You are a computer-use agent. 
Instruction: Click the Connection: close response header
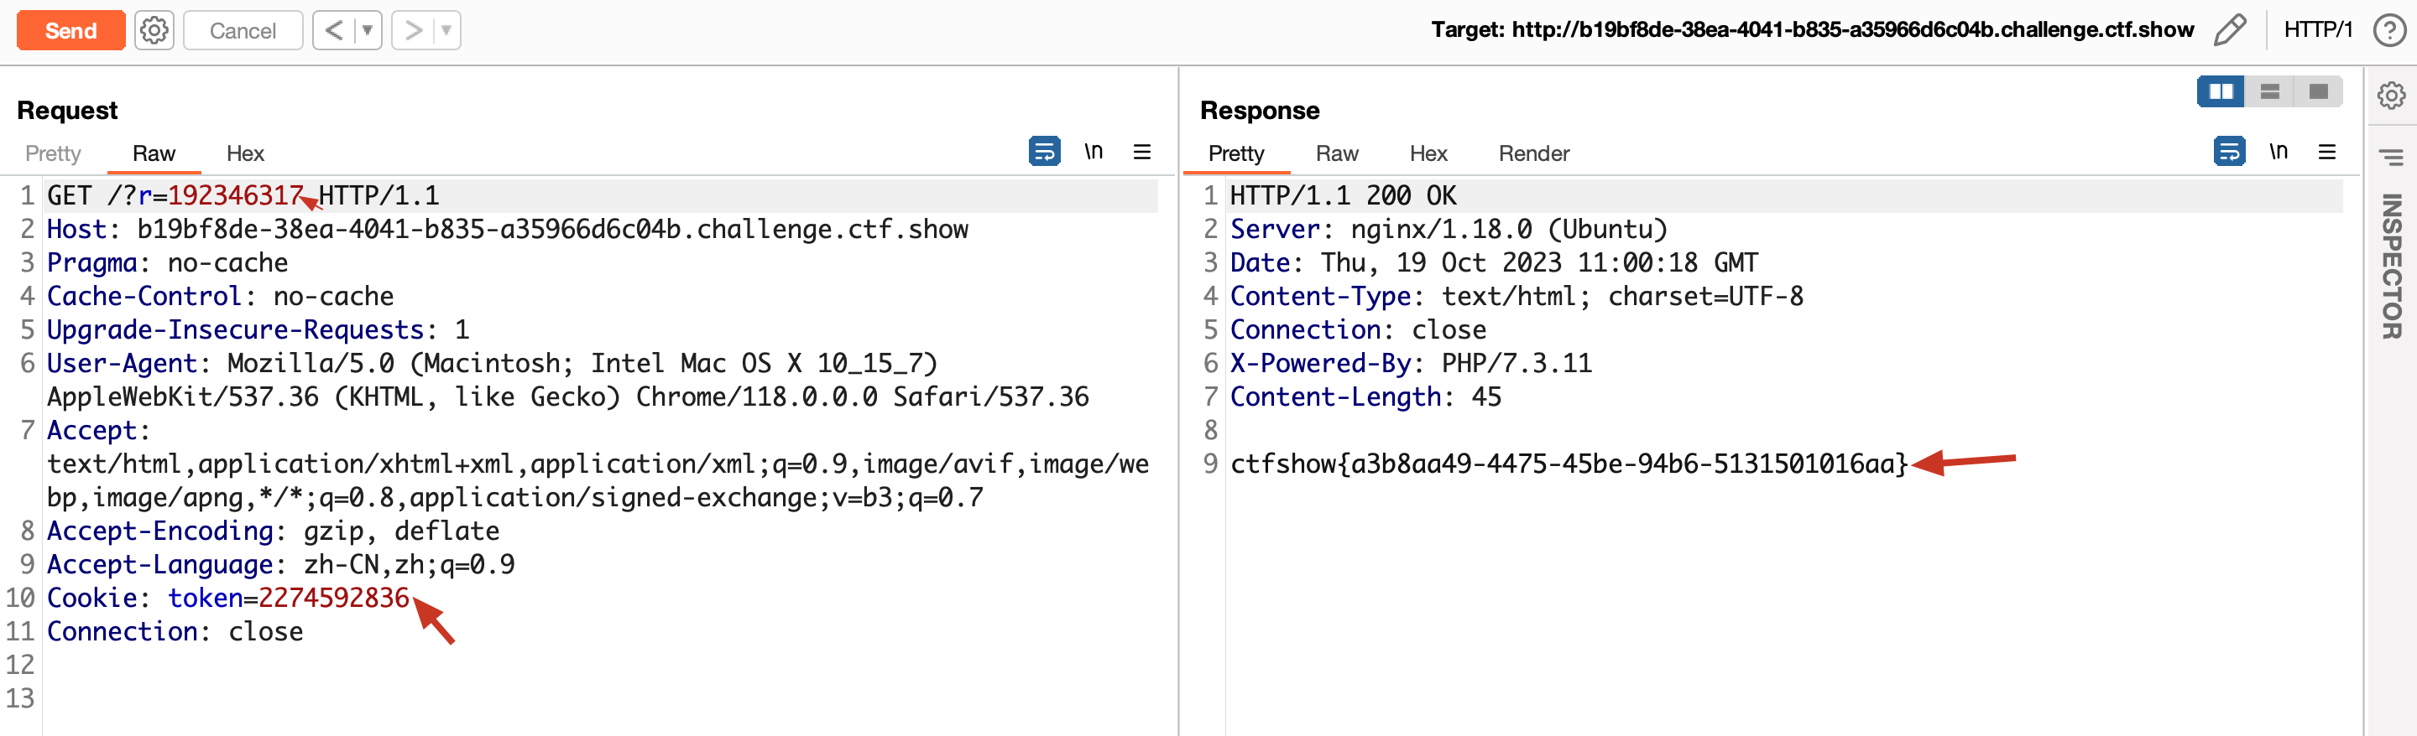click(x=1358, y=329)
